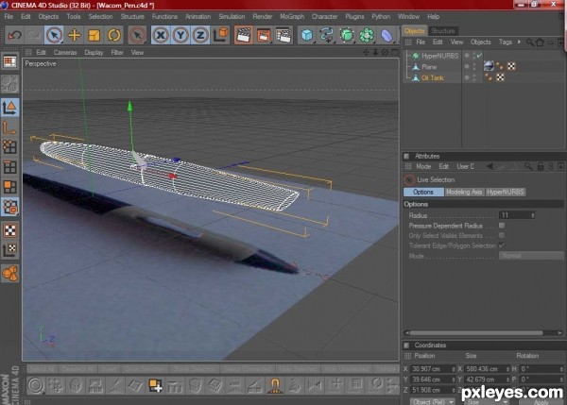
Task: Open the Object (Rel) dropdown
Action: pos(433,402)
